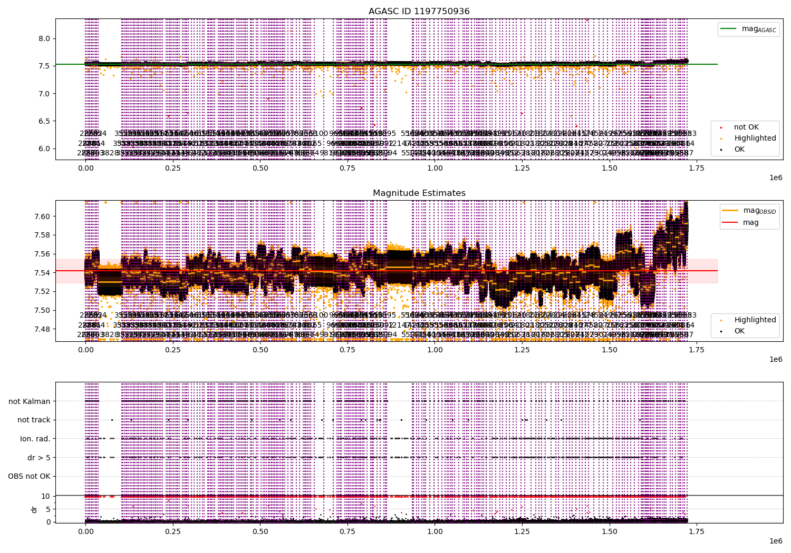Select the 'dr > 5' y-axis label

(39, 458)
